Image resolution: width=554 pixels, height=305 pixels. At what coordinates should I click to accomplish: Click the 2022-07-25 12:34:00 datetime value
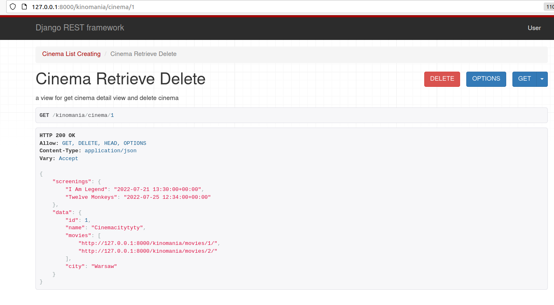tap(167, 197)
